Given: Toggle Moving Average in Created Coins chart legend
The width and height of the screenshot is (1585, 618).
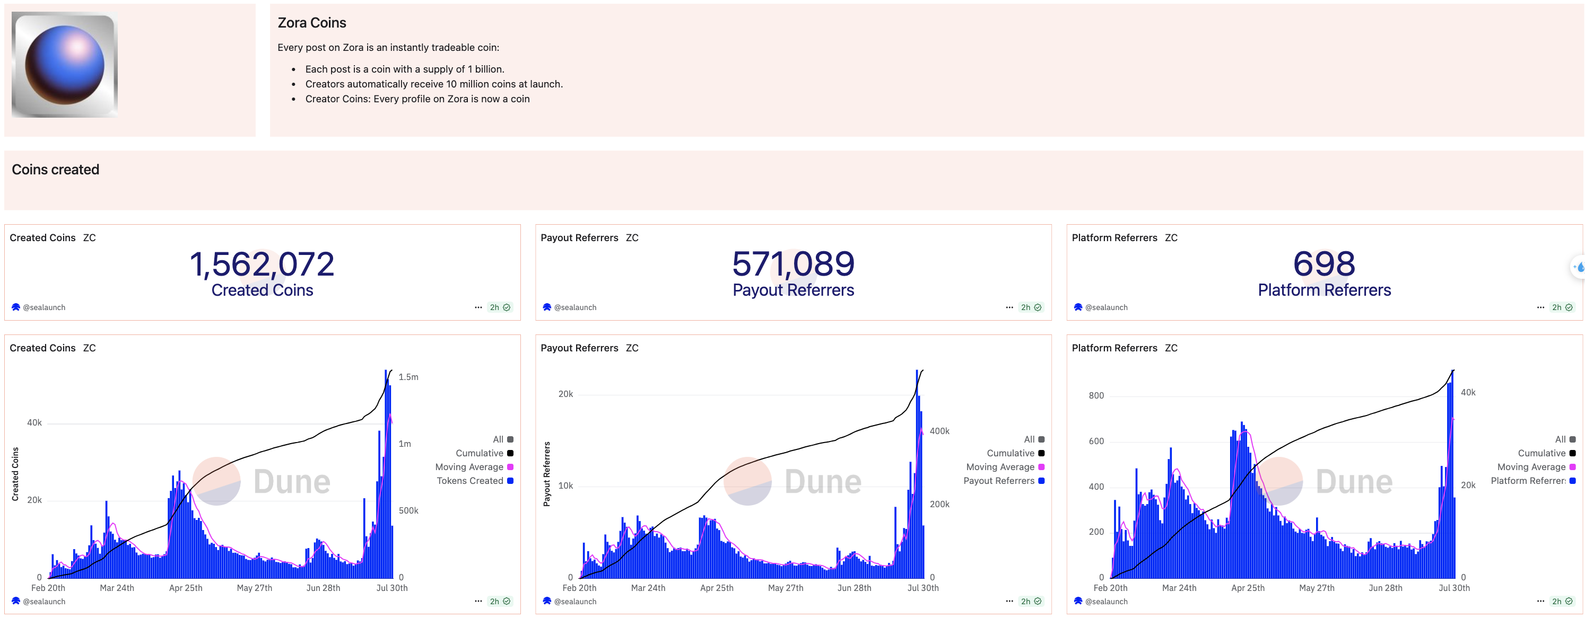Looking at the screenshot, I should (x=474, y=467).
